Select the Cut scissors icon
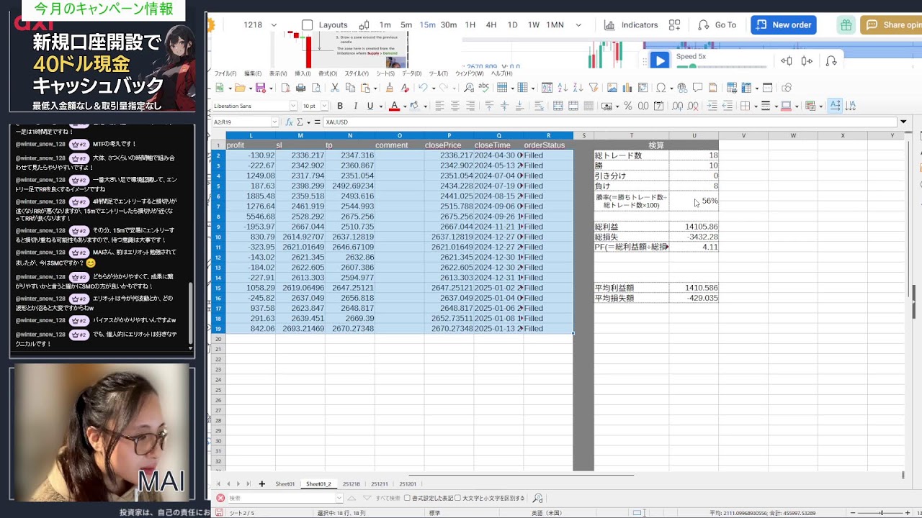The height and width of the screenshot is (518, 922). (x=334, y=88)
